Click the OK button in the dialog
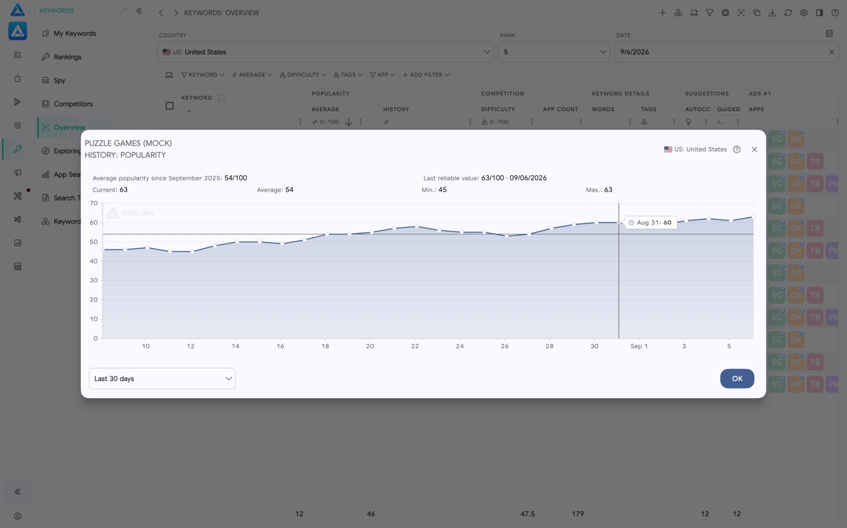 [x=737, y=379]
